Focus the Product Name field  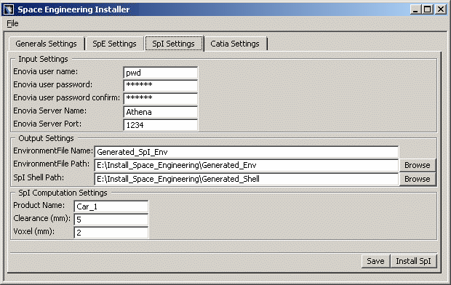111,206
